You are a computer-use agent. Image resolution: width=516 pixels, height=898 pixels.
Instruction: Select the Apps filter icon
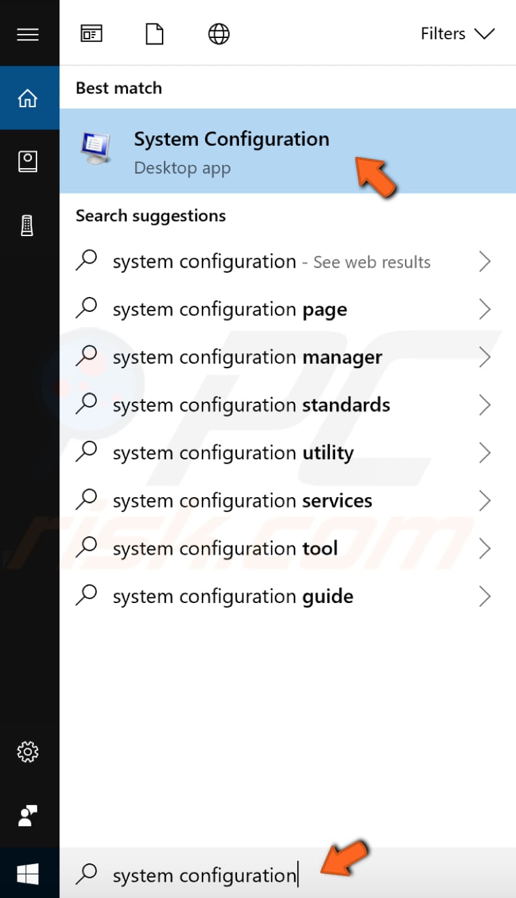click(91, 33)
